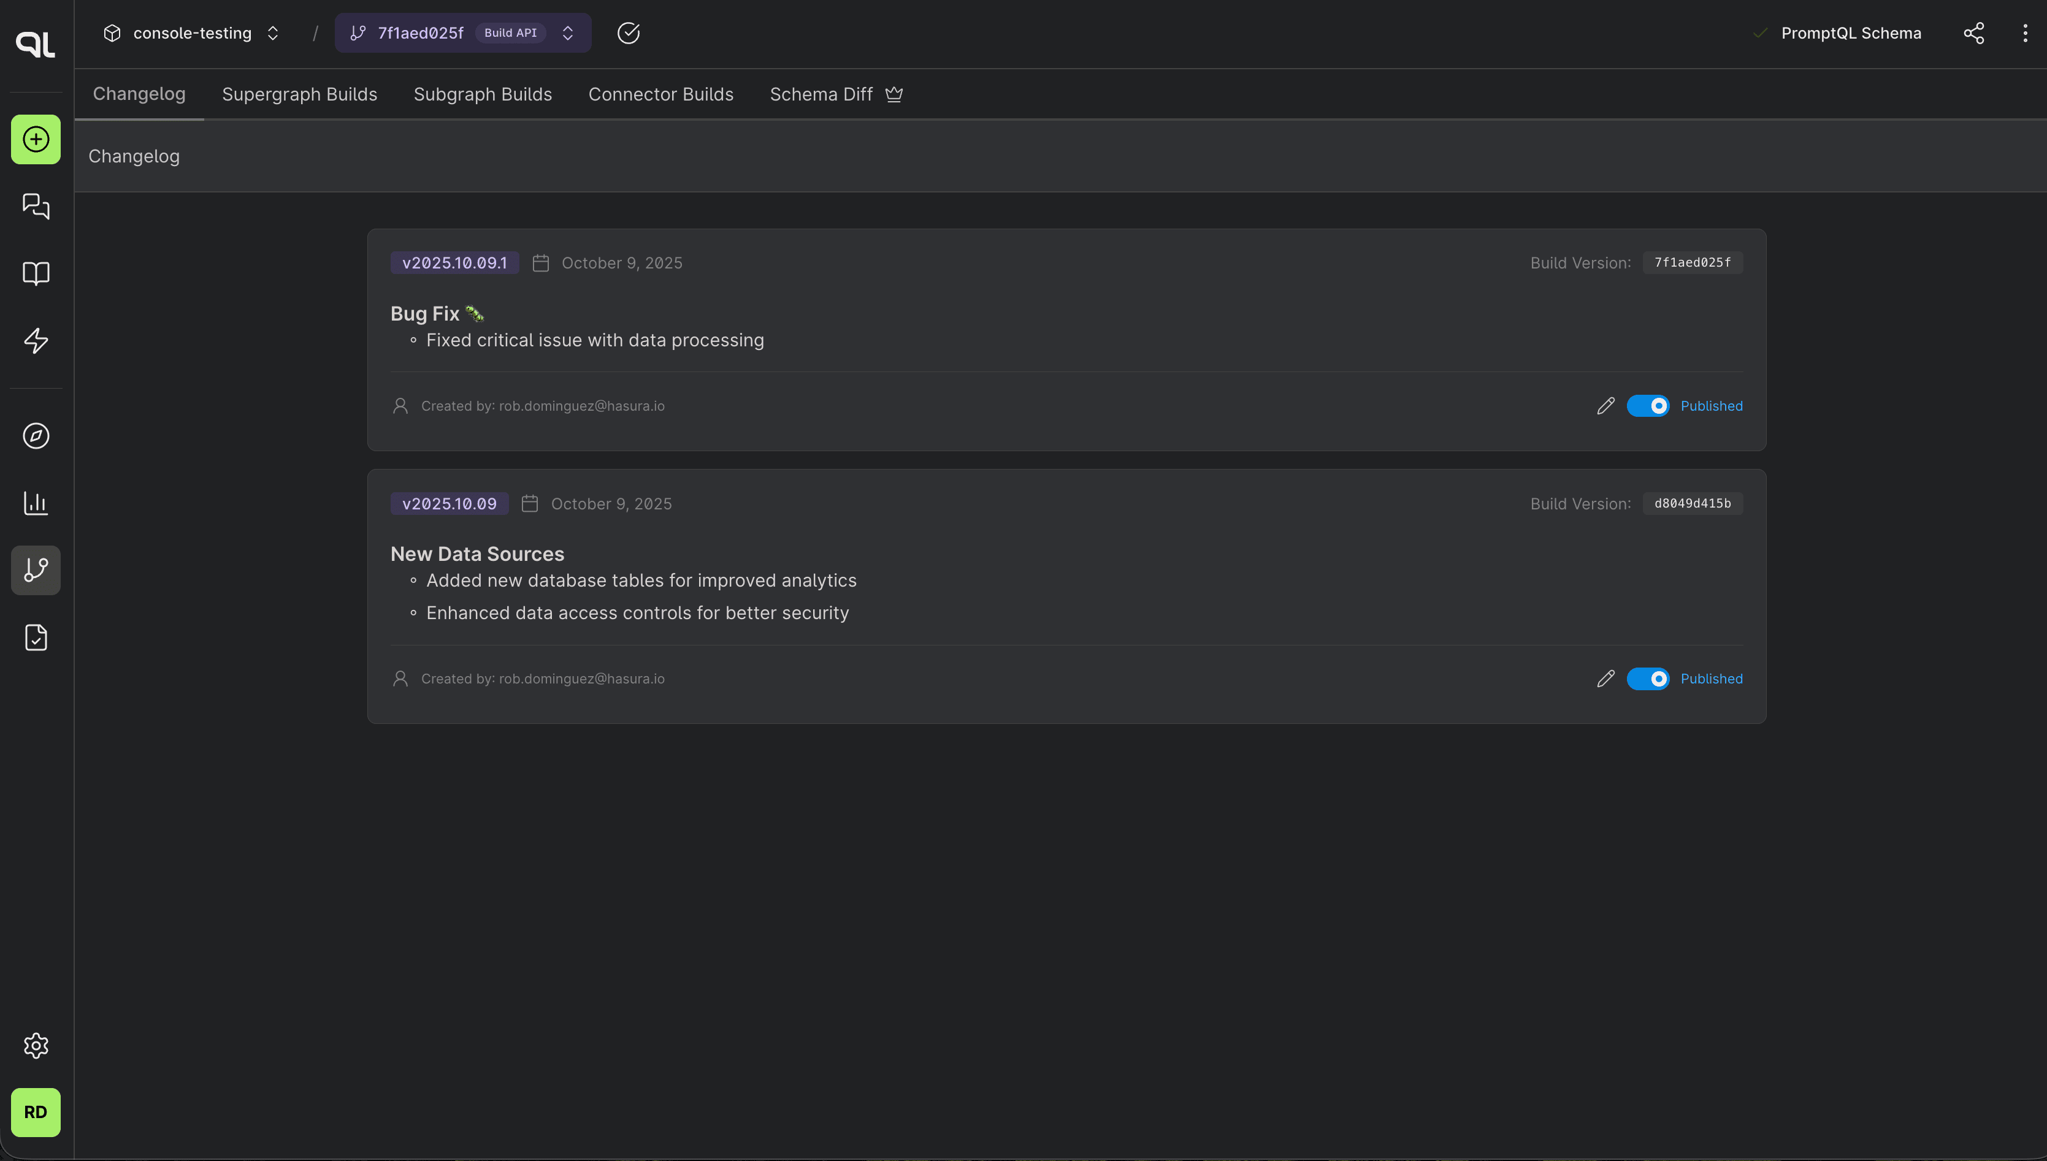Click the PromptQL Schema button
The width and height of the screenshot is (2047, 1161).
[1850, 32]
